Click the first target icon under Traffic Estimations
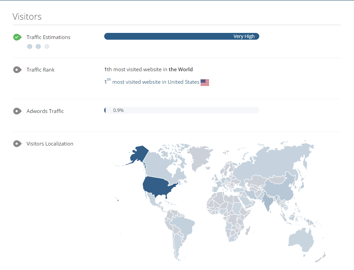Viewport: 354px width, 270px height. (x=30, y=46)
